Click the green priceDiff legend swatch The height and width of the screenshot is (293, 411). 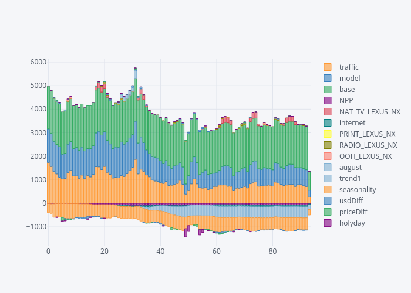pyautogui.click(x=328, y=212)
